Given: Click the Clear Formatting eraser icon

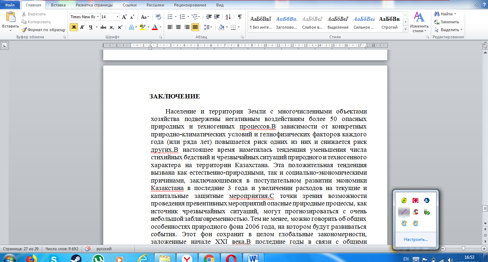Looking at the screenshot, I should point(158,17).
